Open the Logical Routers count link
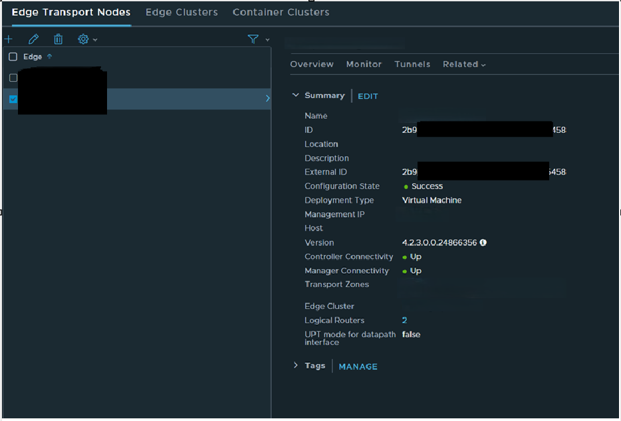Screen dimensions: 621x421 [x=404, y=320]
